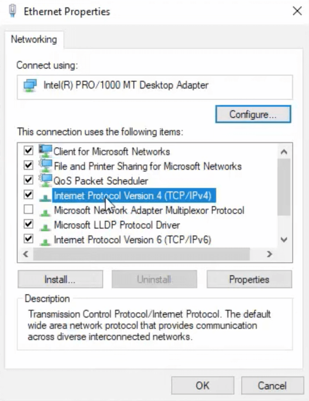Click the Install button
Image resolution: width=309 pixels, height=401 pixels.
pyautogui.click(x=60, y=279)
